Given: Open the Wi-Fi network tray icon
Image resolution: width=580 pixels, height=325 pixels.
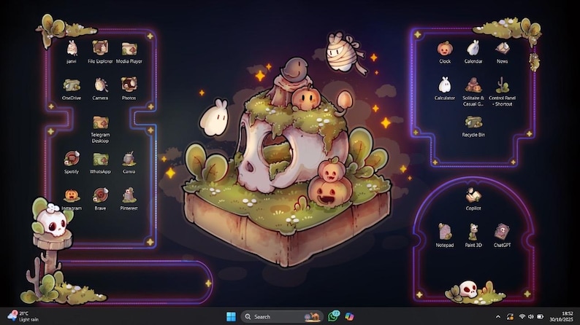Looking at the screenshot, I should tap(522, 317).
